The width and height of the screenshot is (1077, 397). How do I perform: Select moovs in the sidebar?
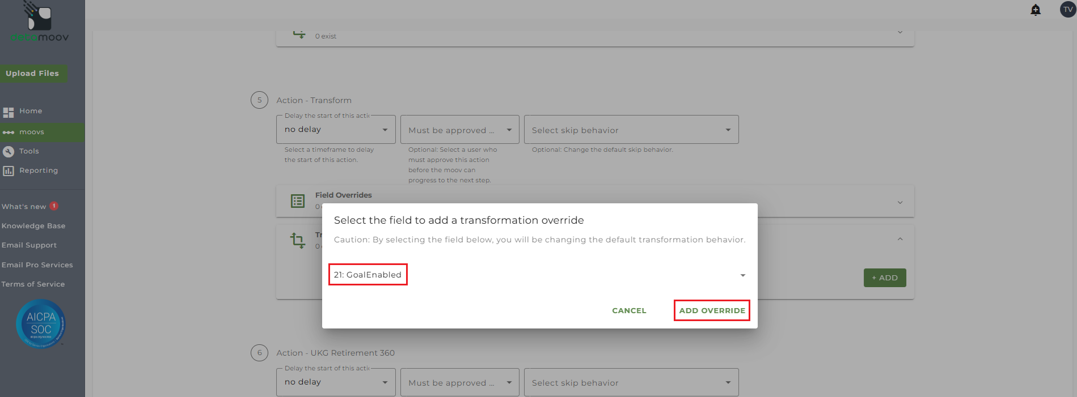(x=32, y=132)
